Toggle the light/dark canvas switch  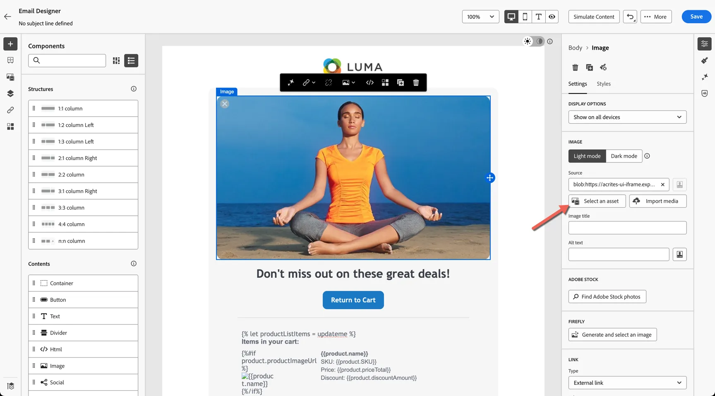[534, 41]
